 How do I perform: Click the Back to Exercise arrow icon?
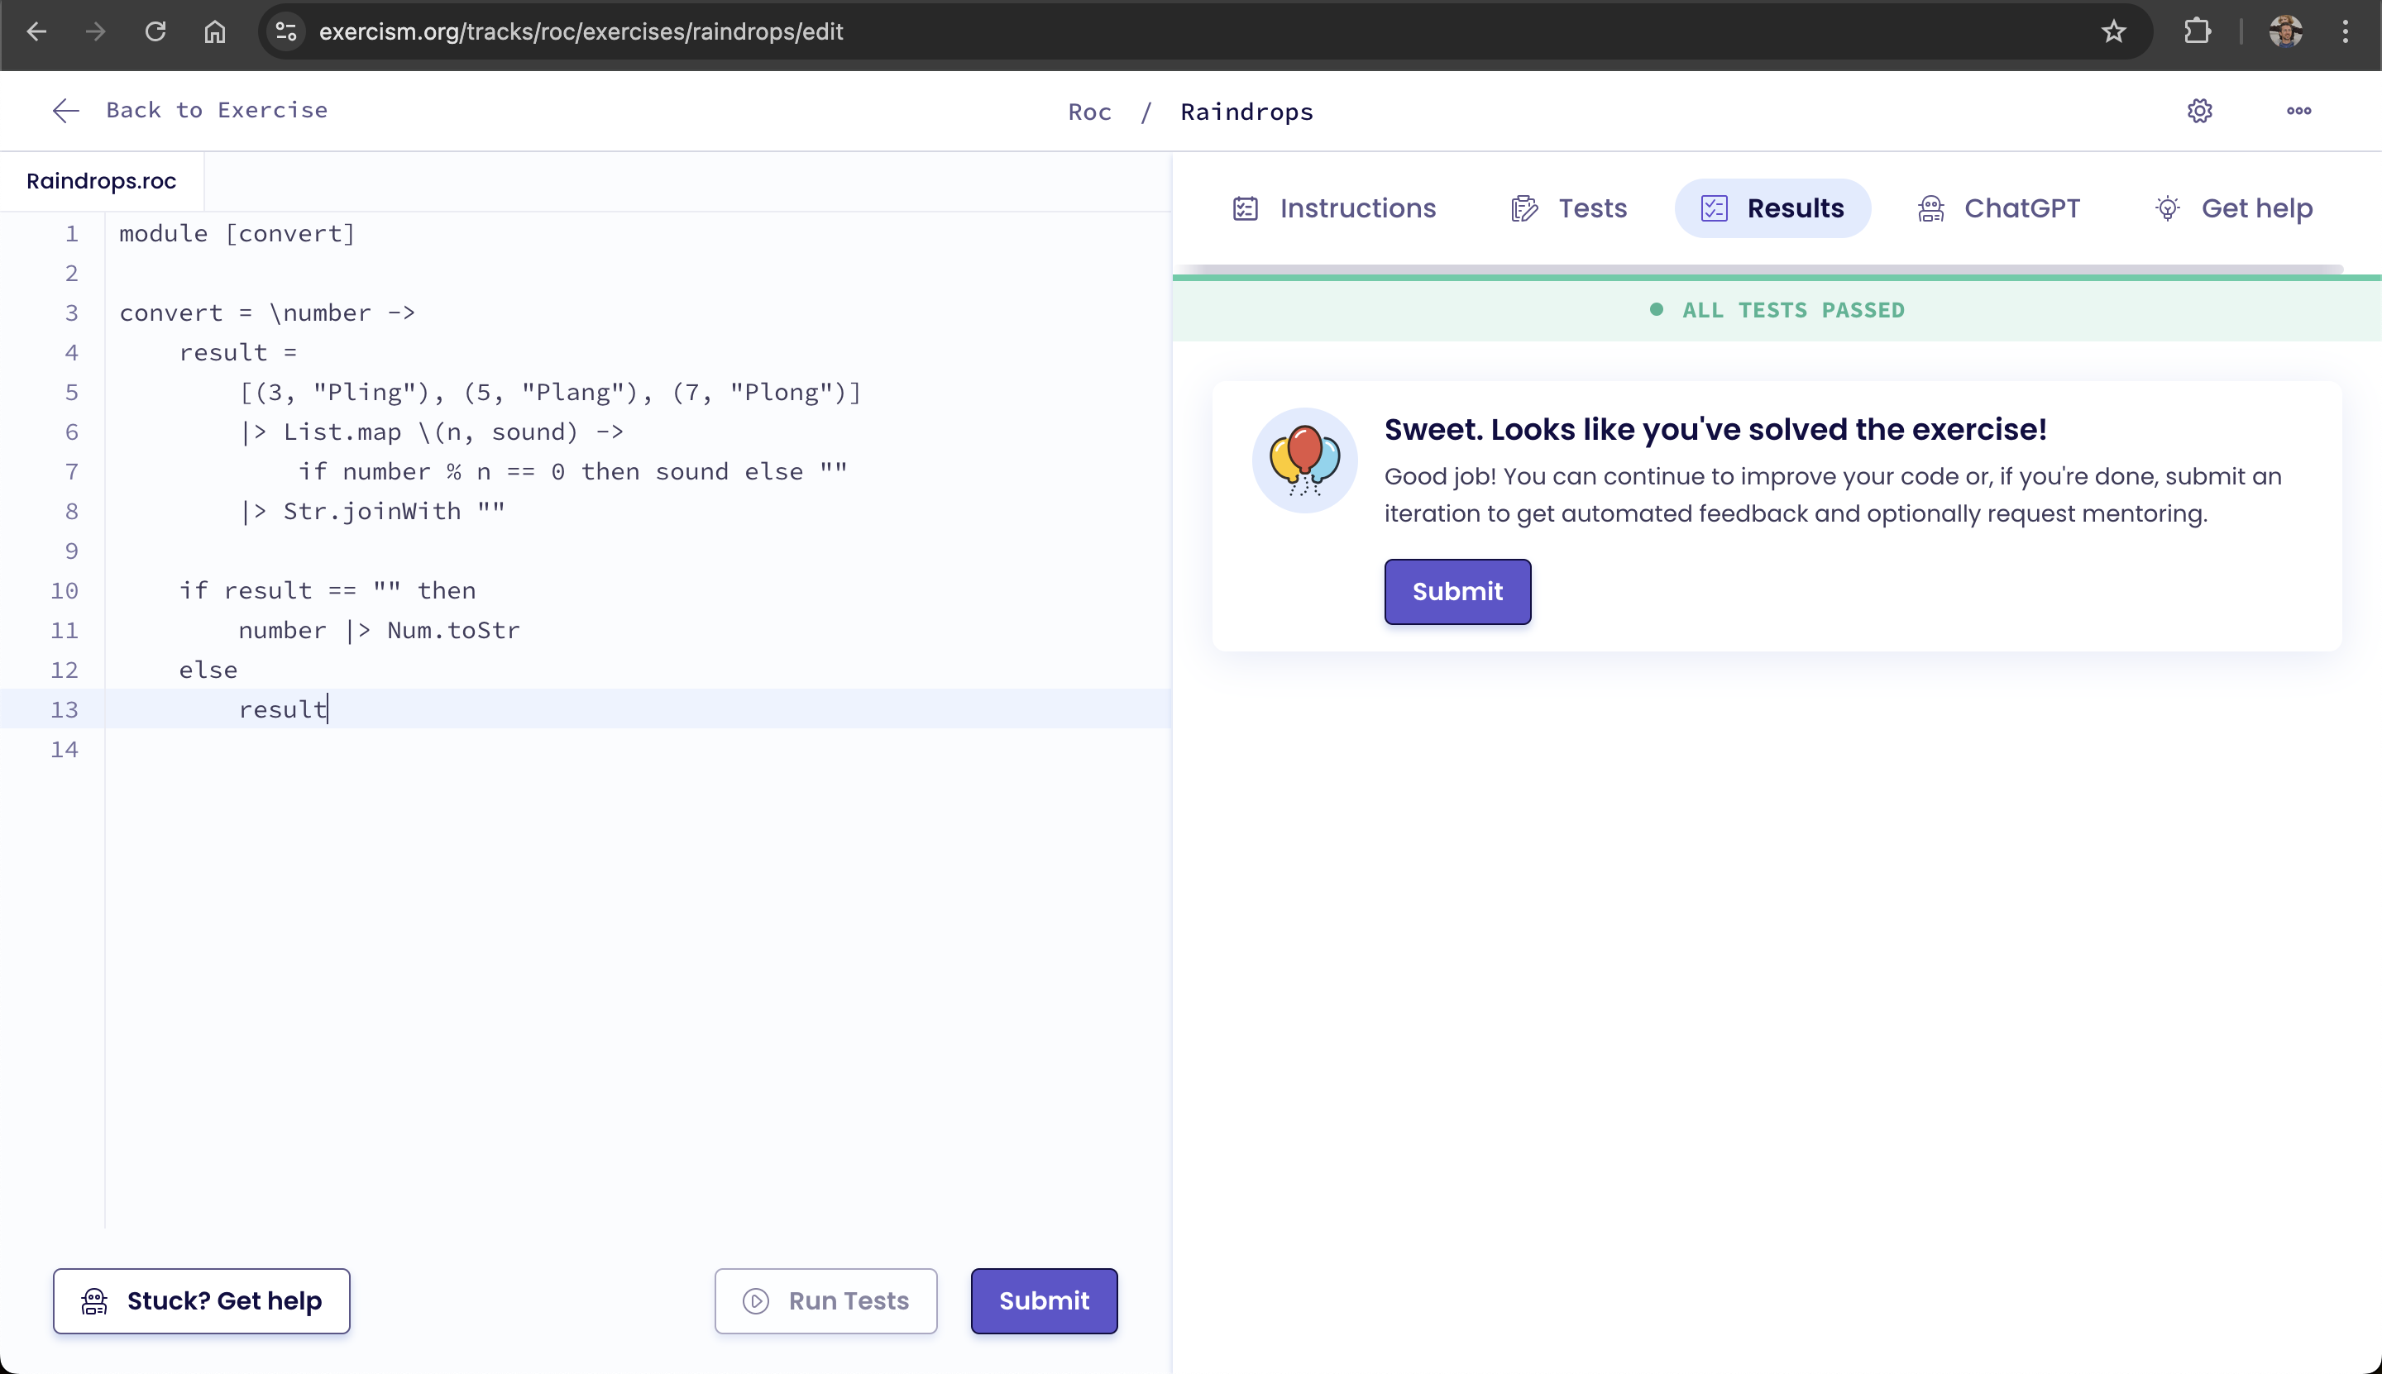66,111
